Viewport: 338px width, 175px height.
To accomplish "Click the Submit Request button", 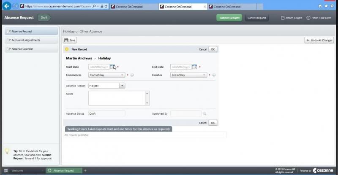I will point(229,18).
